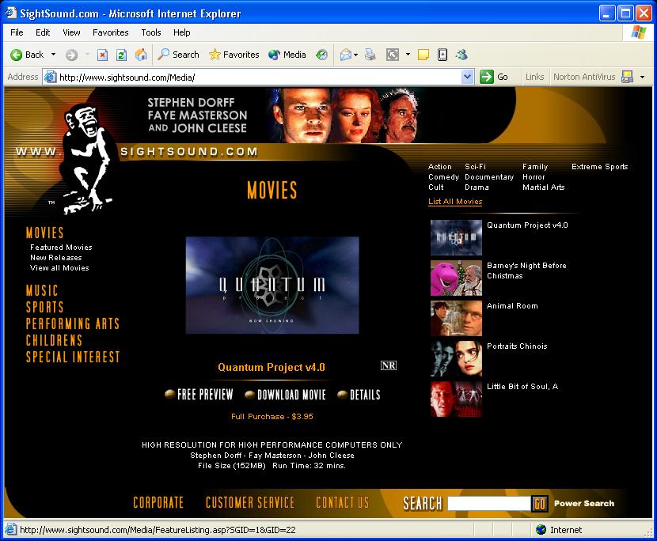Open the Animal Room movie thumbnail

pyautogui.click(x=456, y=318)
